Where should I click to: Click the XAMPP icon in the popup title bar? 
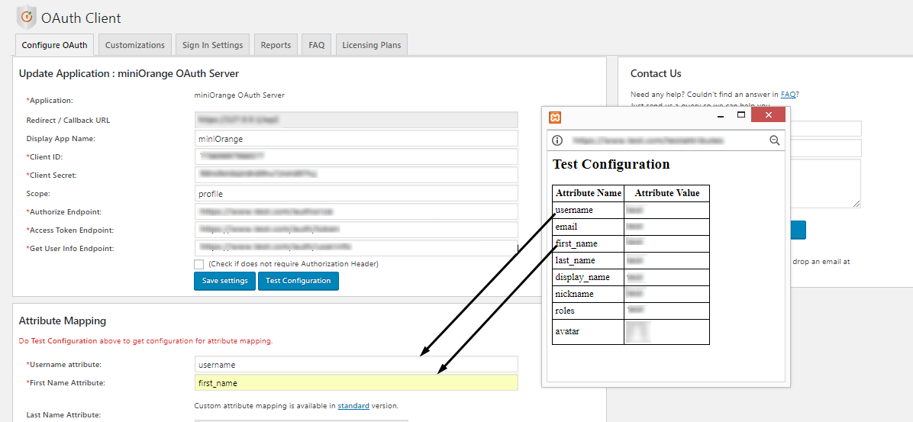pyautogui.click(x=555, y=118)
